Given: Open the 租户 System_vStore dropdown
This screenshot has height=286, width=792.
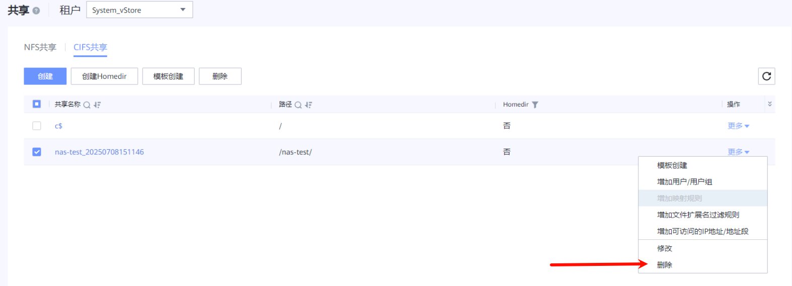Looking at the screenshot, I should pos(139,10).
